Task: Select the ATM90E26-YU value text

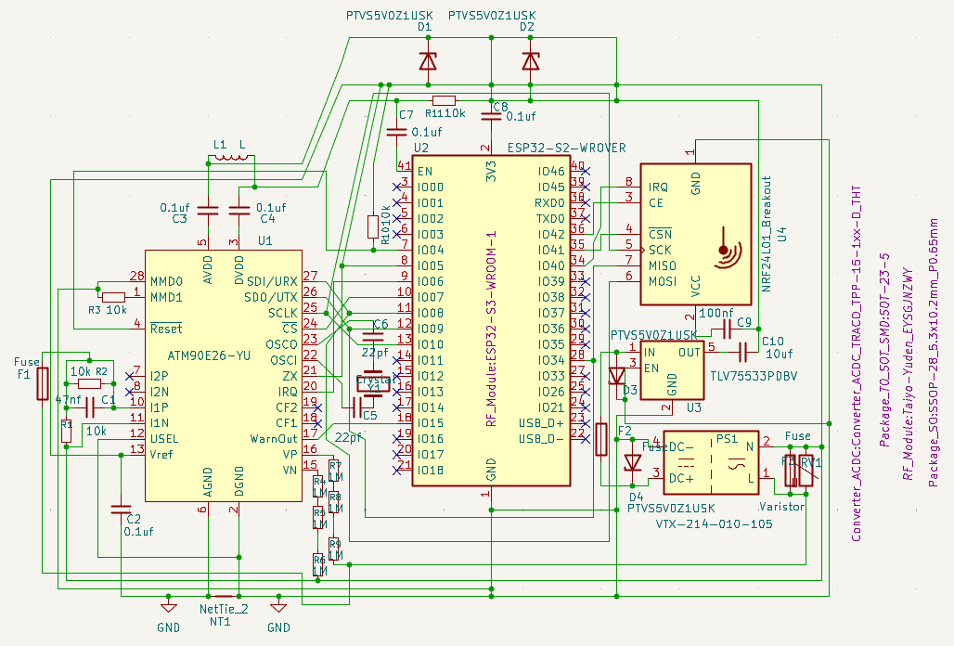Action: pos(209,355)
